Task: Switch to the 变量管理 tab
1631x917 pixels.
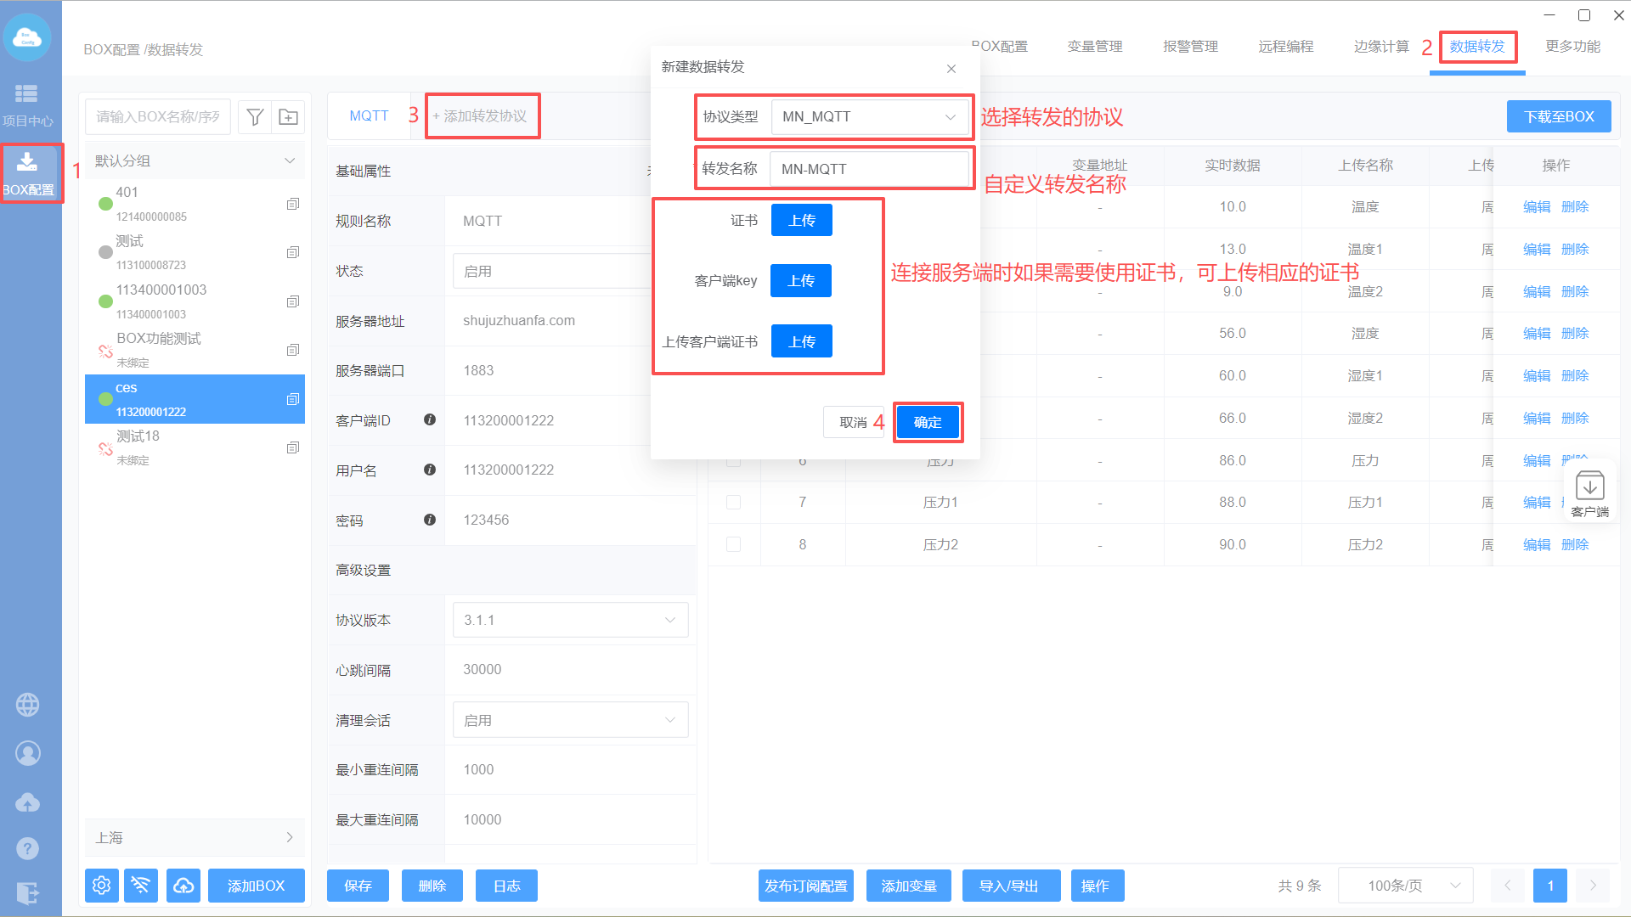Action: click(x=1094, y=47)
